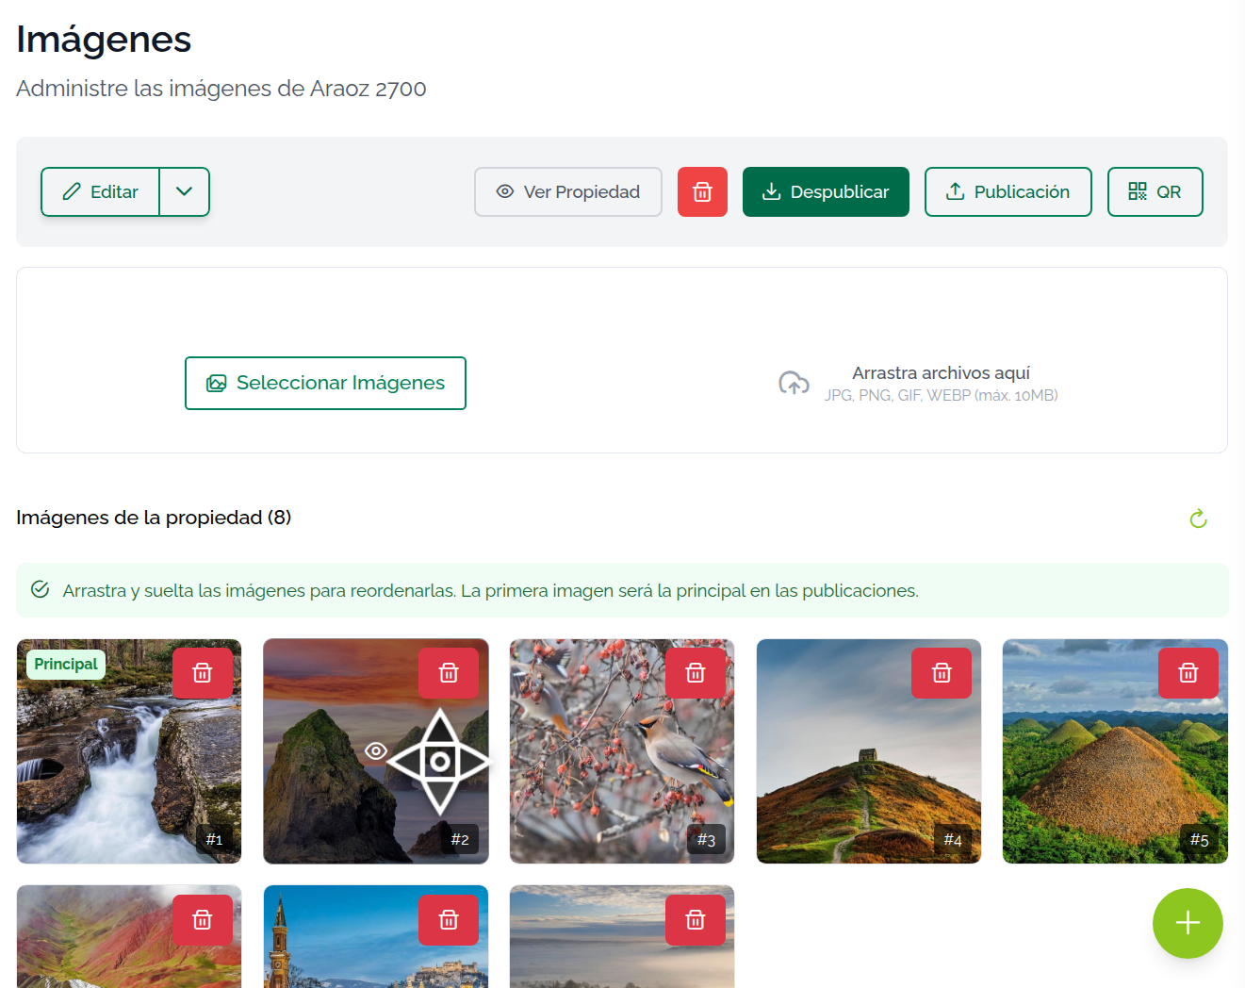The width and height of the screenshot is (1245, 988).
Task: Click the #1 position label
Action: point(214,839)
